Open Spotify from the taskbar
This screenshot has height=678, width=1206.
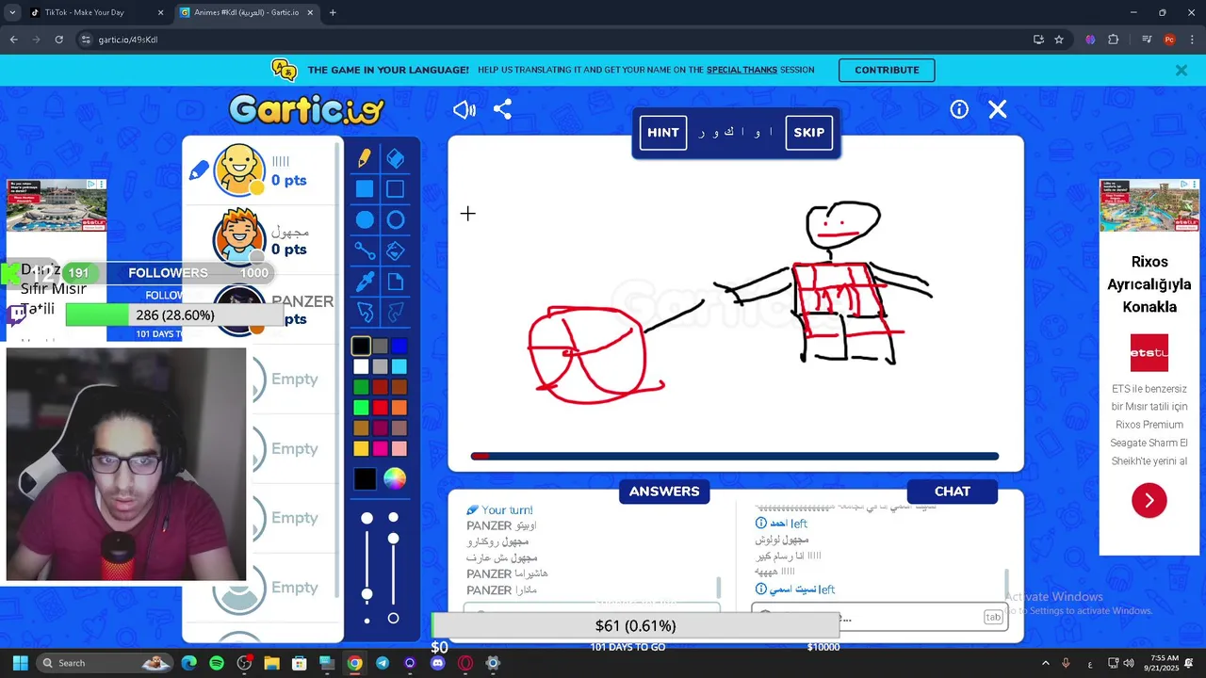tap(217, 663)
